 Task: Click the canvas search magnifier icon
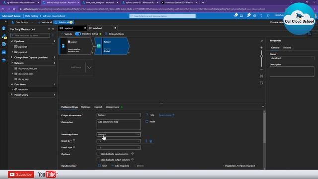point(262,41)
